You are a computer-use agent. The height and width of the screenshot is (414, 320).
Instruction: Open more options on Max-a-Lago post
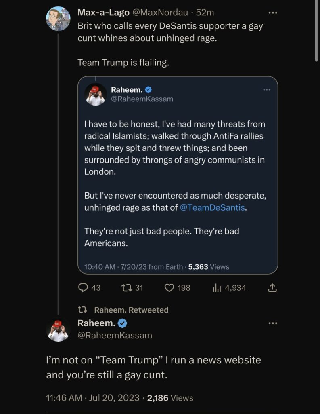point(273,13)
